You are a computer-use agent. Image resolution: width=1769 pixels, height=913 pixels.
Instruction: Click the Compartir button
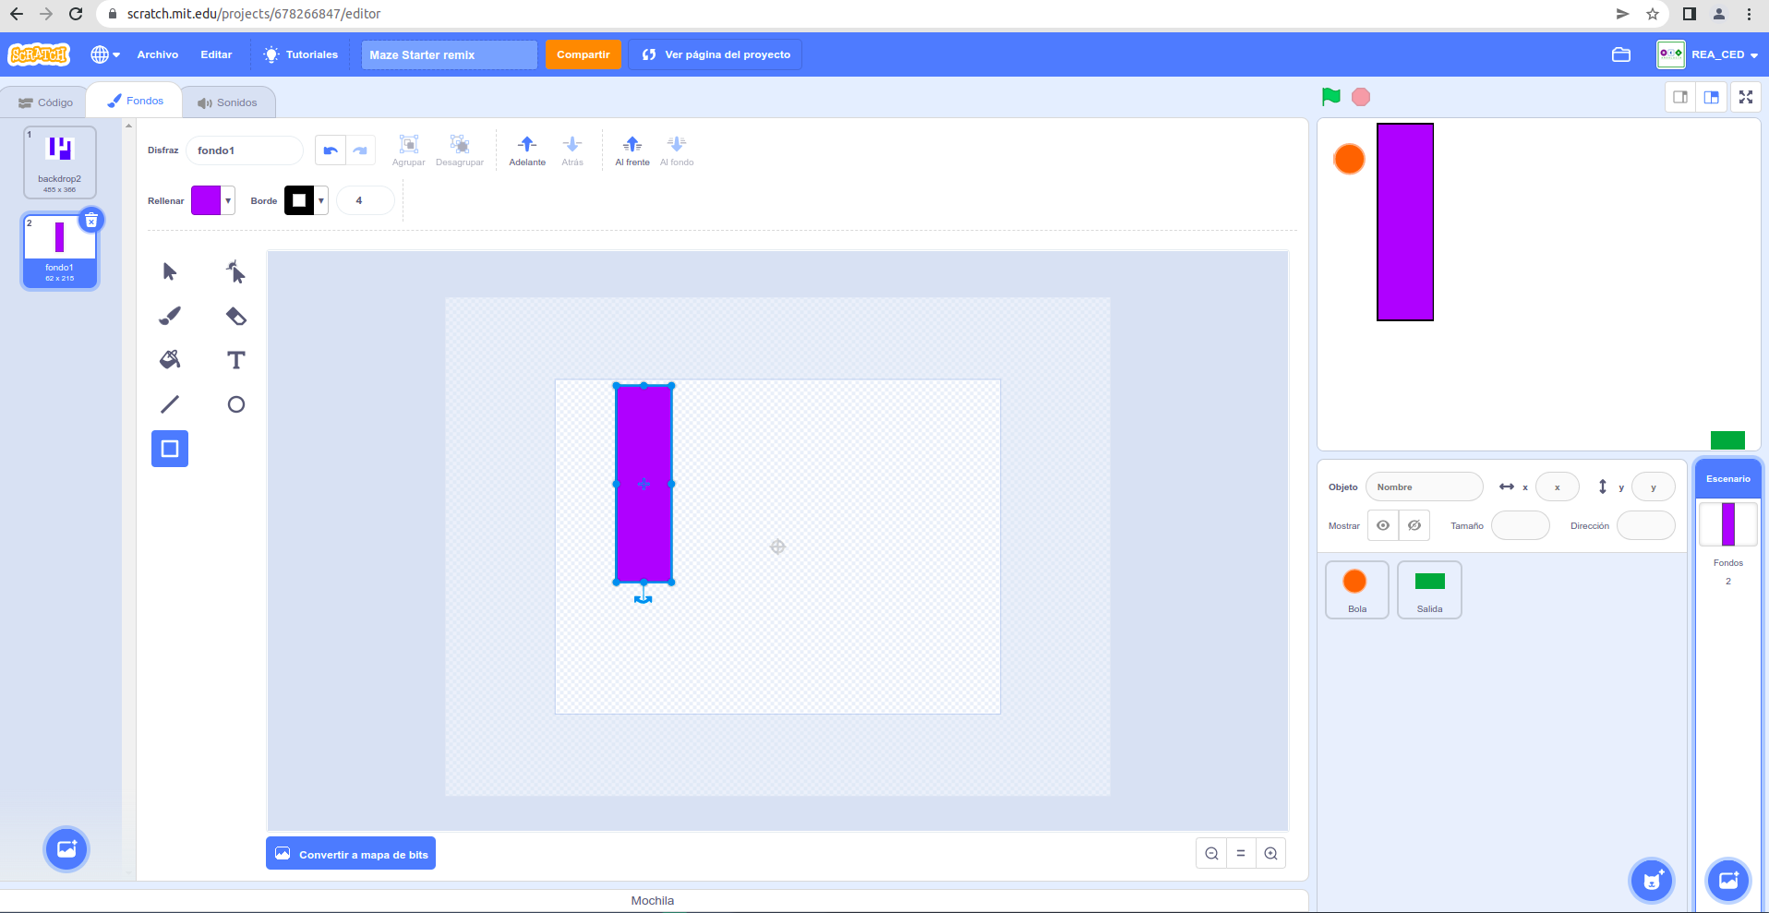coord(583,54)
